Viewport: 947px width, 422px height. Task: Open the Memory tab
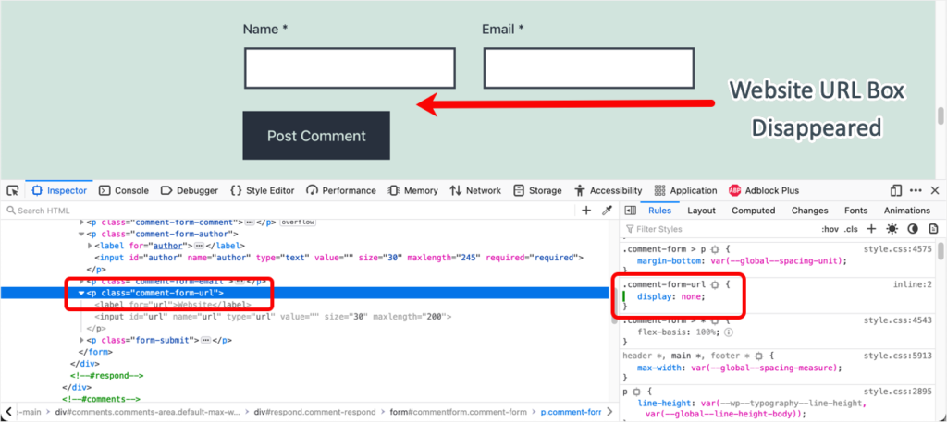point(413,190)
